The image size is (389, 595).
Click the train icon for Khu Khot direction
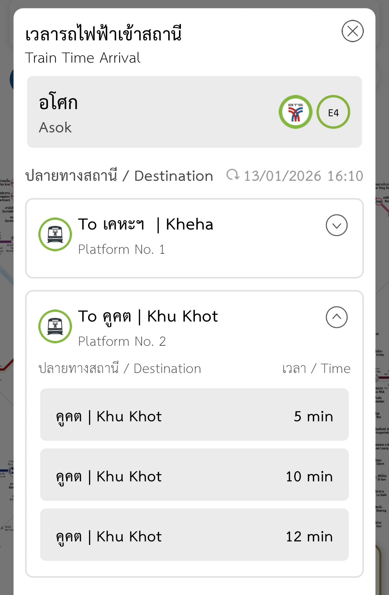pos(55,326)
